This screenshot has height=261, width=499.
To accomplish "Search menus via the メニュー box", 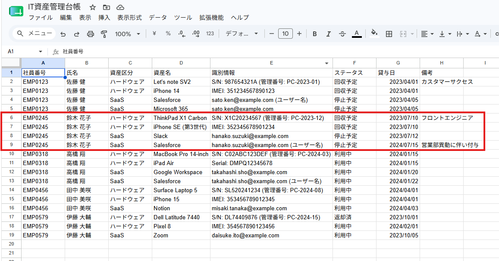I will pos(34,33).
